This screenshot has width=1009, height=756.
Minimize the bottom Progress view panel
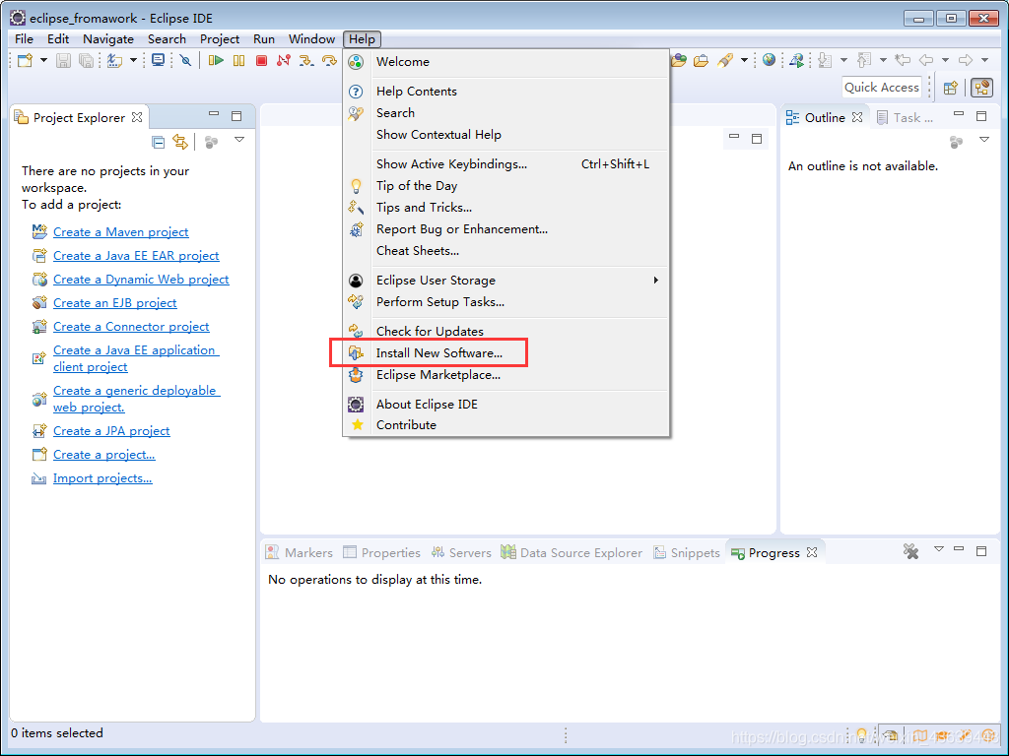click(x=959, y=549)
